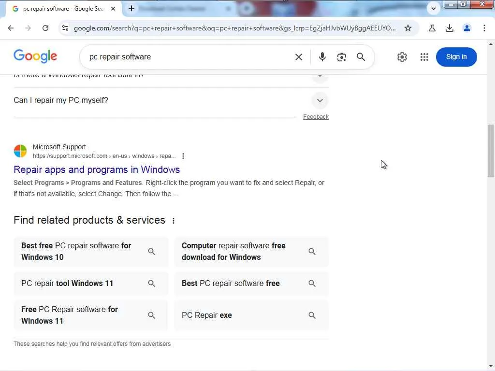The width and height of the screenshot is (495, 371).
Task: Search by image with camera icon
Action: (x=342, y=57)
